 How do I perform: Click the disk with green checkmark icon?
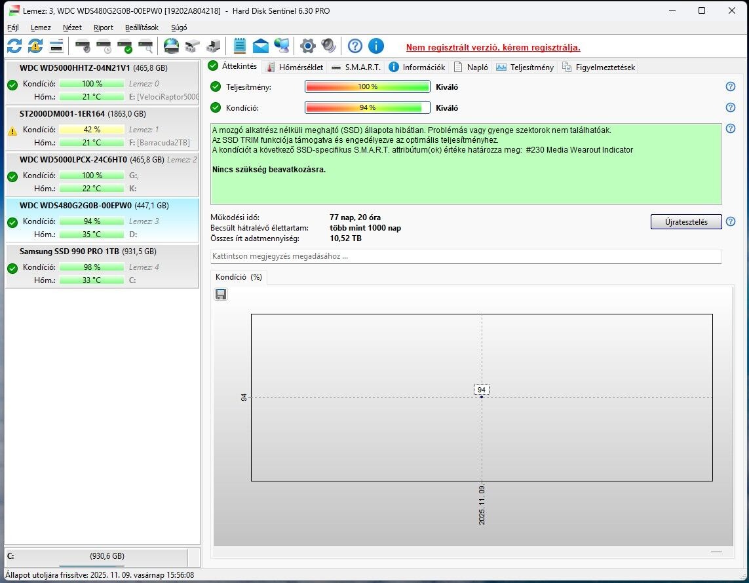pyautogui.click(x=125, y=47)
